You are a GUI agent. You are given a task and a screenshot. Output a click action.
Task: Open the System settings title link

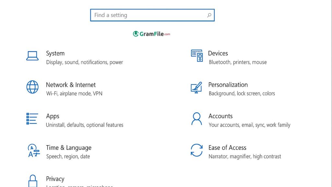(55, 54)
